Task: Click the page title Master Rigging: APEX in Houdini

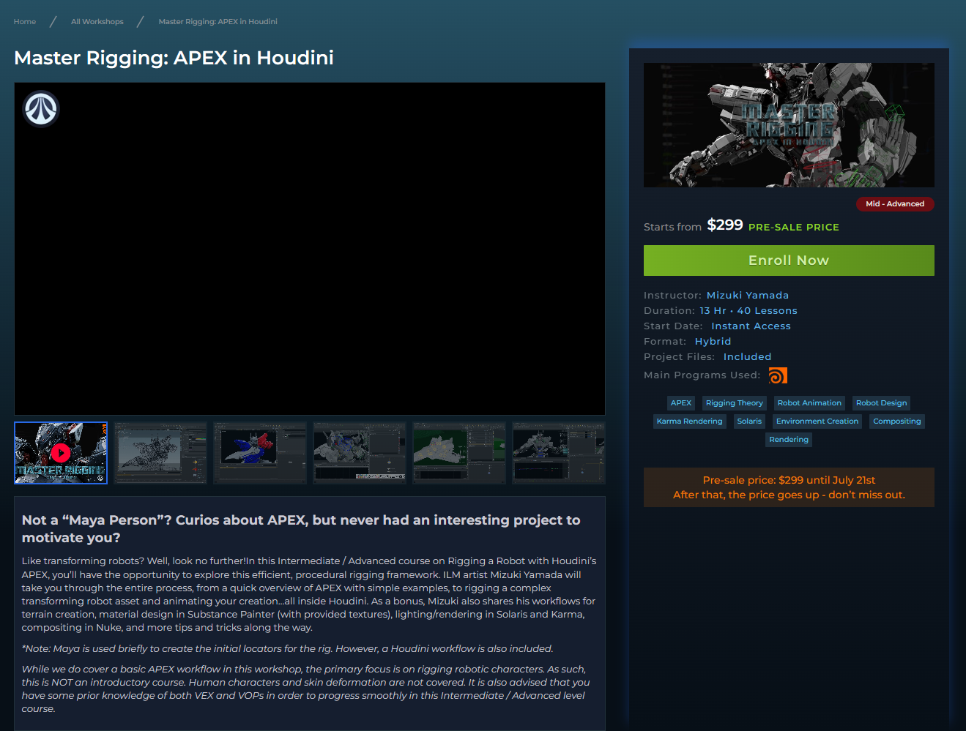Action: (174, 58)
